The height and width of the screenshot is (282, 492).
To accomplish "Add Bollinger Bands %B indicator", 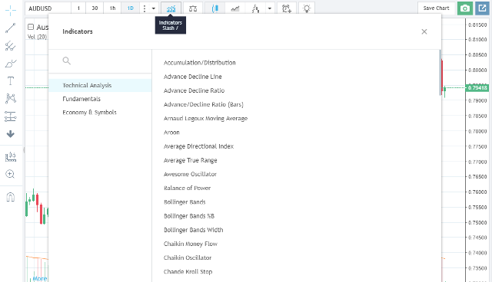I will coord(189,216).
